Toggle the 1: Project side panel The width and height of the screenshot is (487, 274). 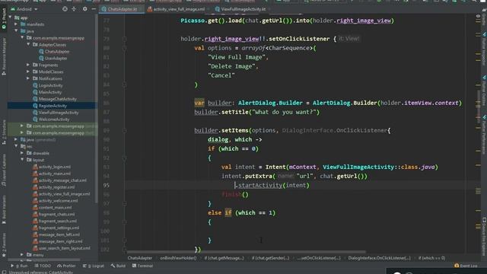(4, 18)
